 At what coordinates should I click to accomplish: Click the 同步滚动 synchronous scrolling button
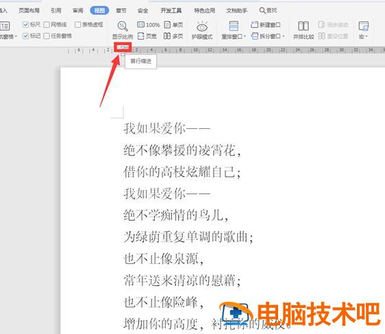[x=333, y=25]
